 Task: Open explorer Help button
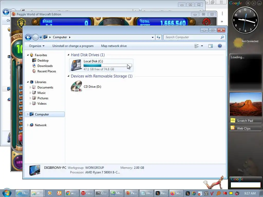[x=220, y=46]
